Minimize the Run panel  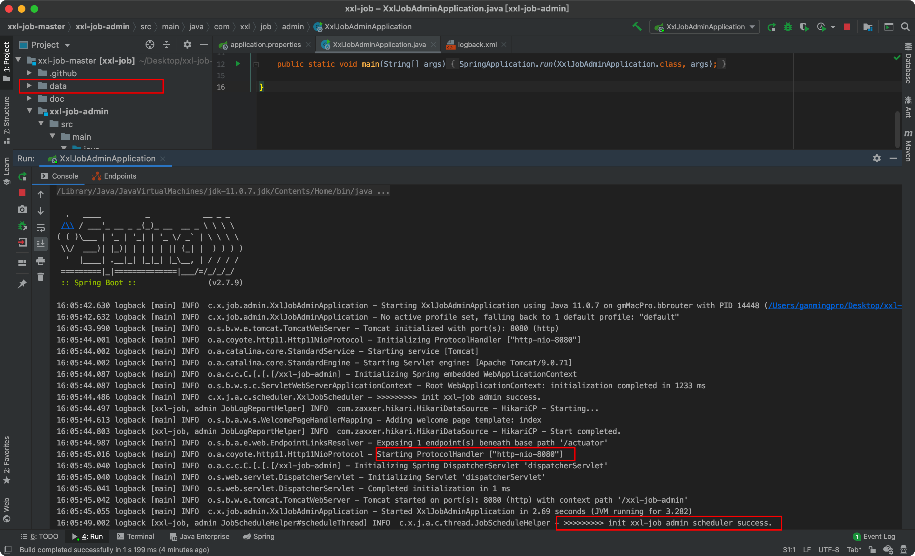(x=893, y=159)
